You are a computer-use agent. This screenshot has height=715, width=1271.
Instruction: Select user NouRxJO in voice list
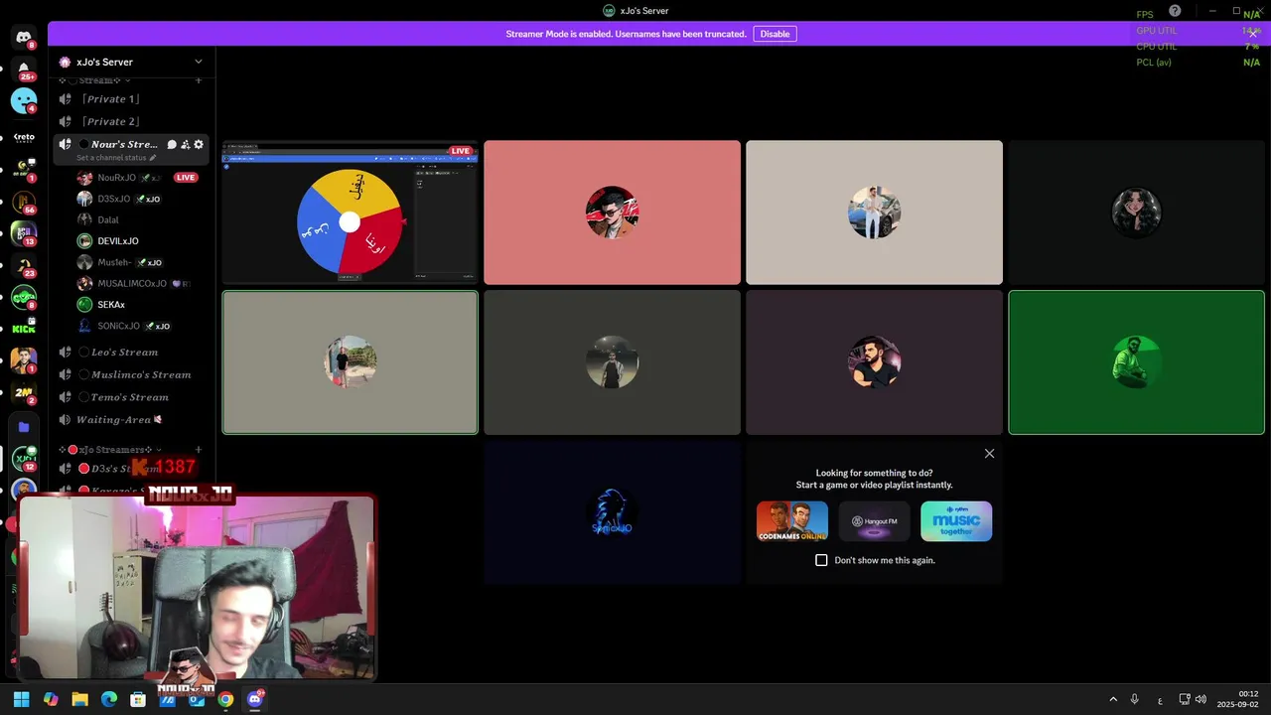[119, 178]
